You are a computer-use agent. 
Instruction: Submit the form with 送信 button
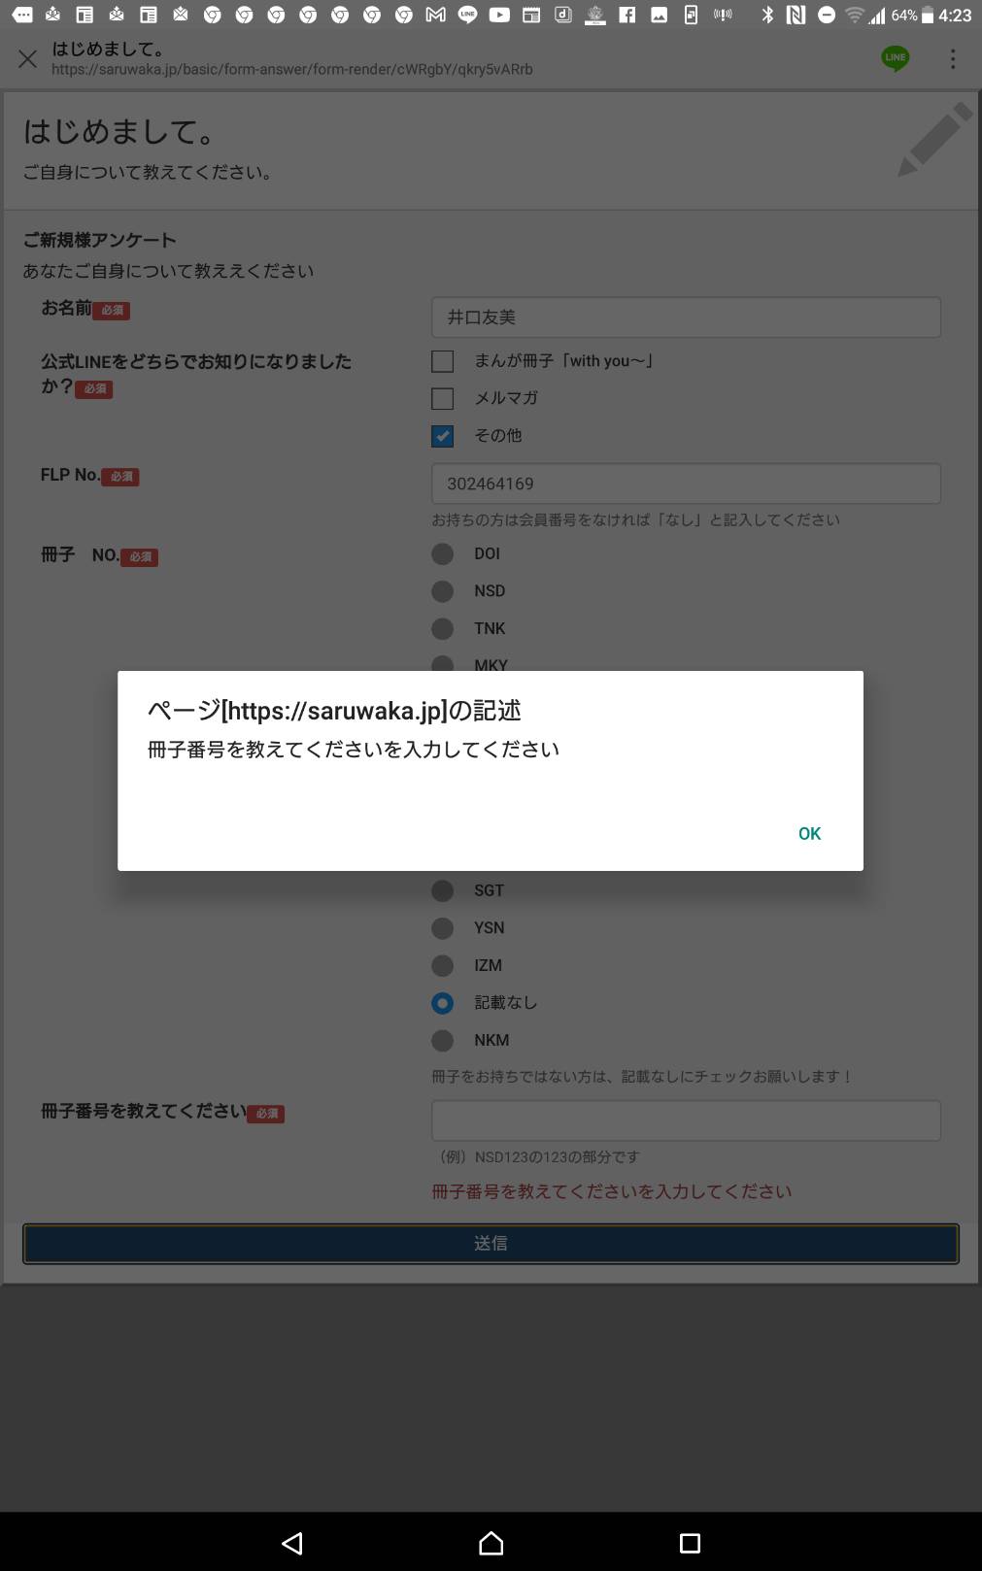click(x=491, y=1244)
